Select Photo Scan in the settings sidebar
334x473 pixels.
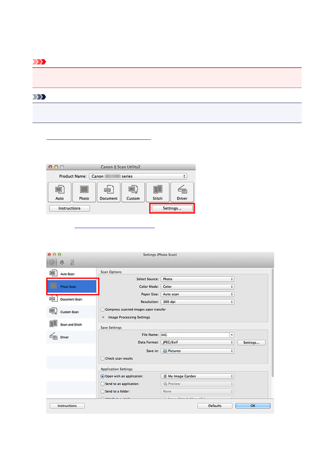71,287
